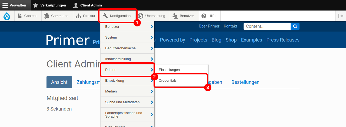346x127 pixels.
Task: Click the Mitglied seit heading
Action: tap(62, 98)
